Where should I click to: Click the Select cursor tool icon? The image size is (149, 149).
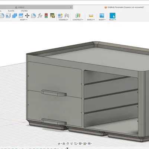coord(112,16)
